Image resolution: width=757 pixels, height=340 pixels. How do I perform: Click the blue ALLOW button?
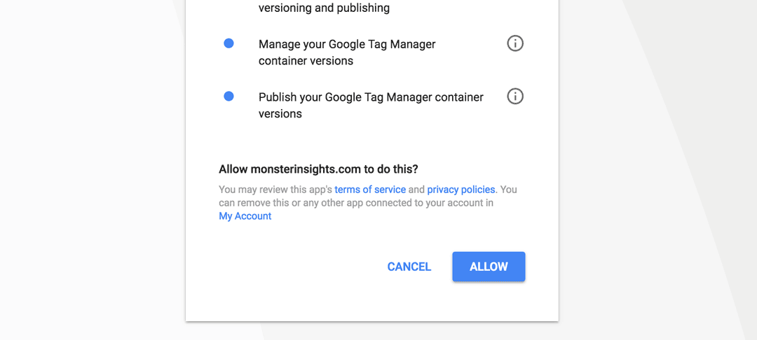489,267
